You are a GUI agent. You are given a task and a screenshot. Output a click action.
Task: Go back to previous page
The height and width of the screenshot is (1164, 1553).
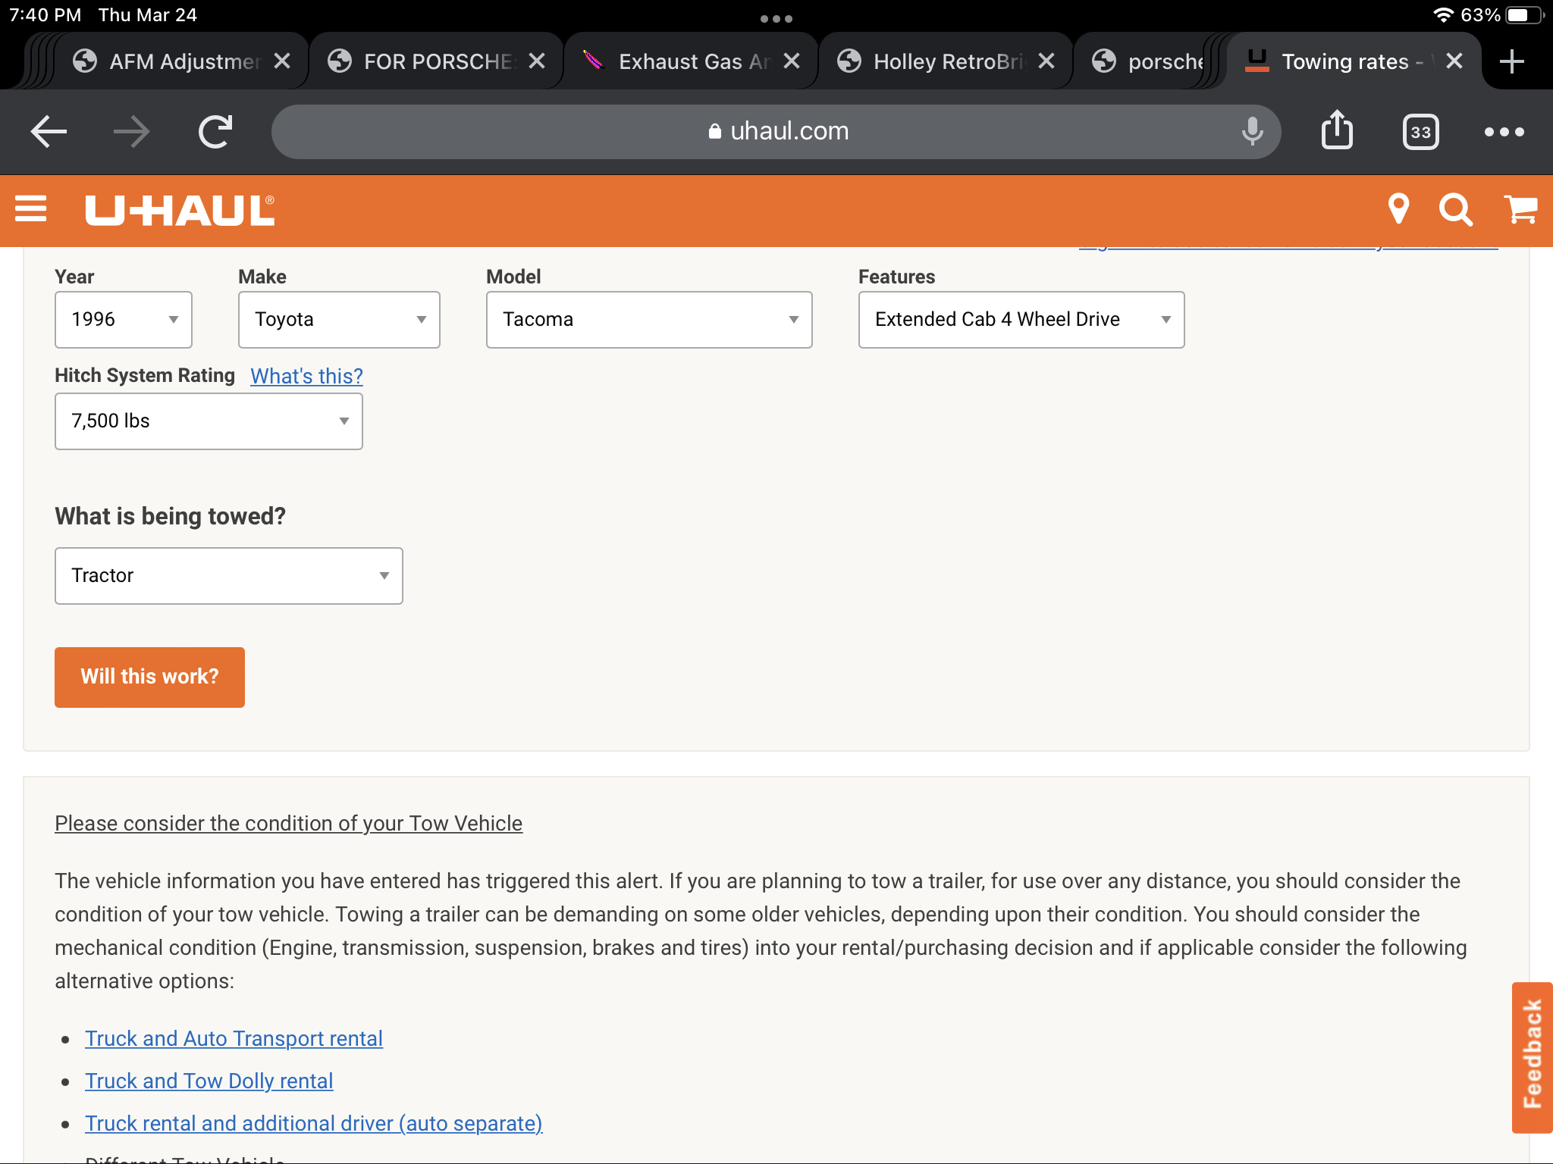pyautogui.click(x=49, y=132)
